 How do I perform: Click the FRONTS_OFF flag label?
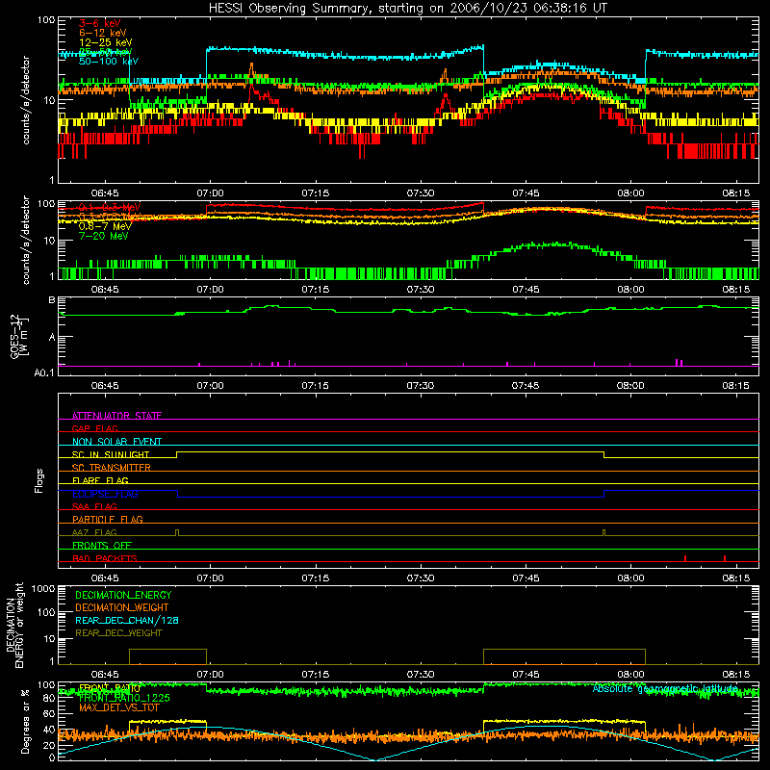pyautogui.click(x=102, y=545)
